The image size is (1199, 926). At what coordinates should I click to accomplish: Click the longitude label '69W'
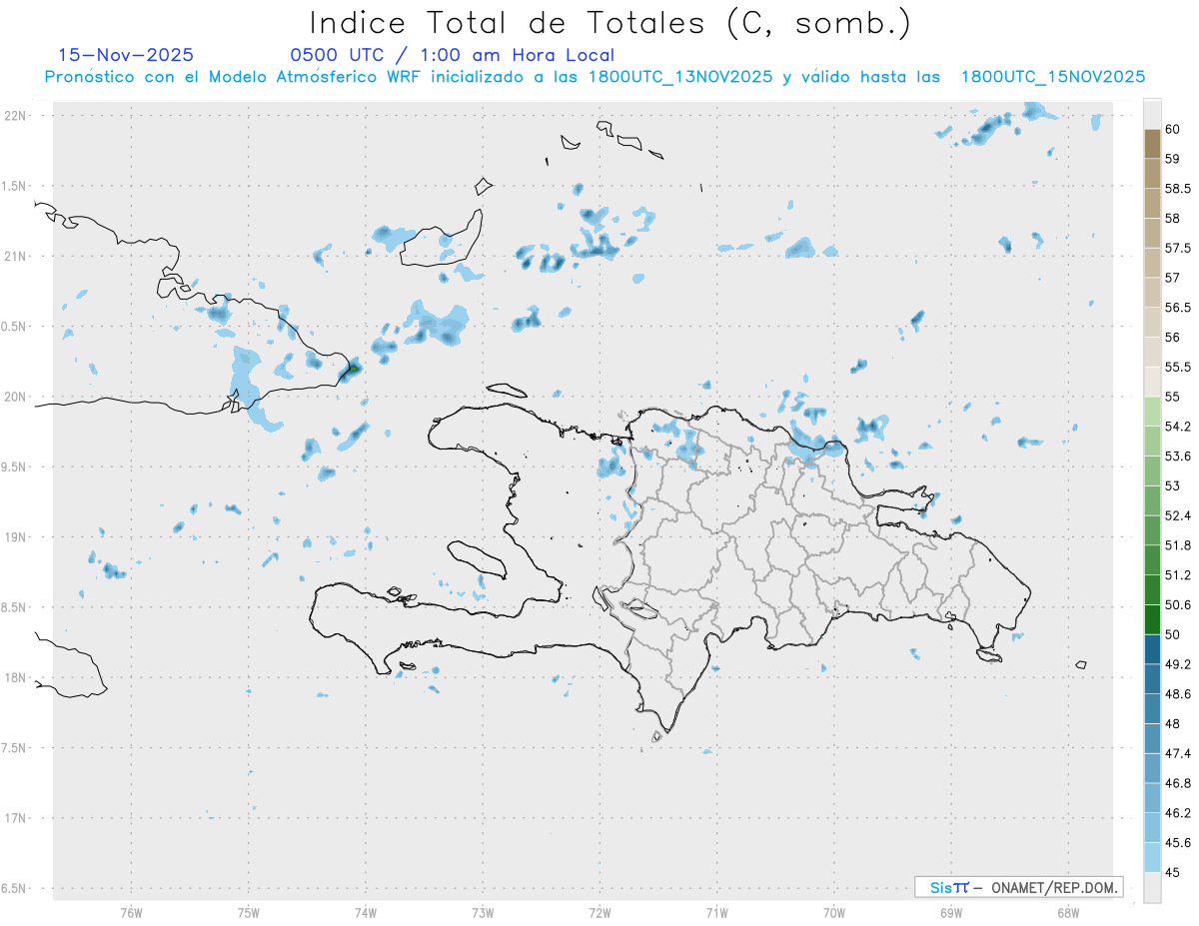click(951, 912)
